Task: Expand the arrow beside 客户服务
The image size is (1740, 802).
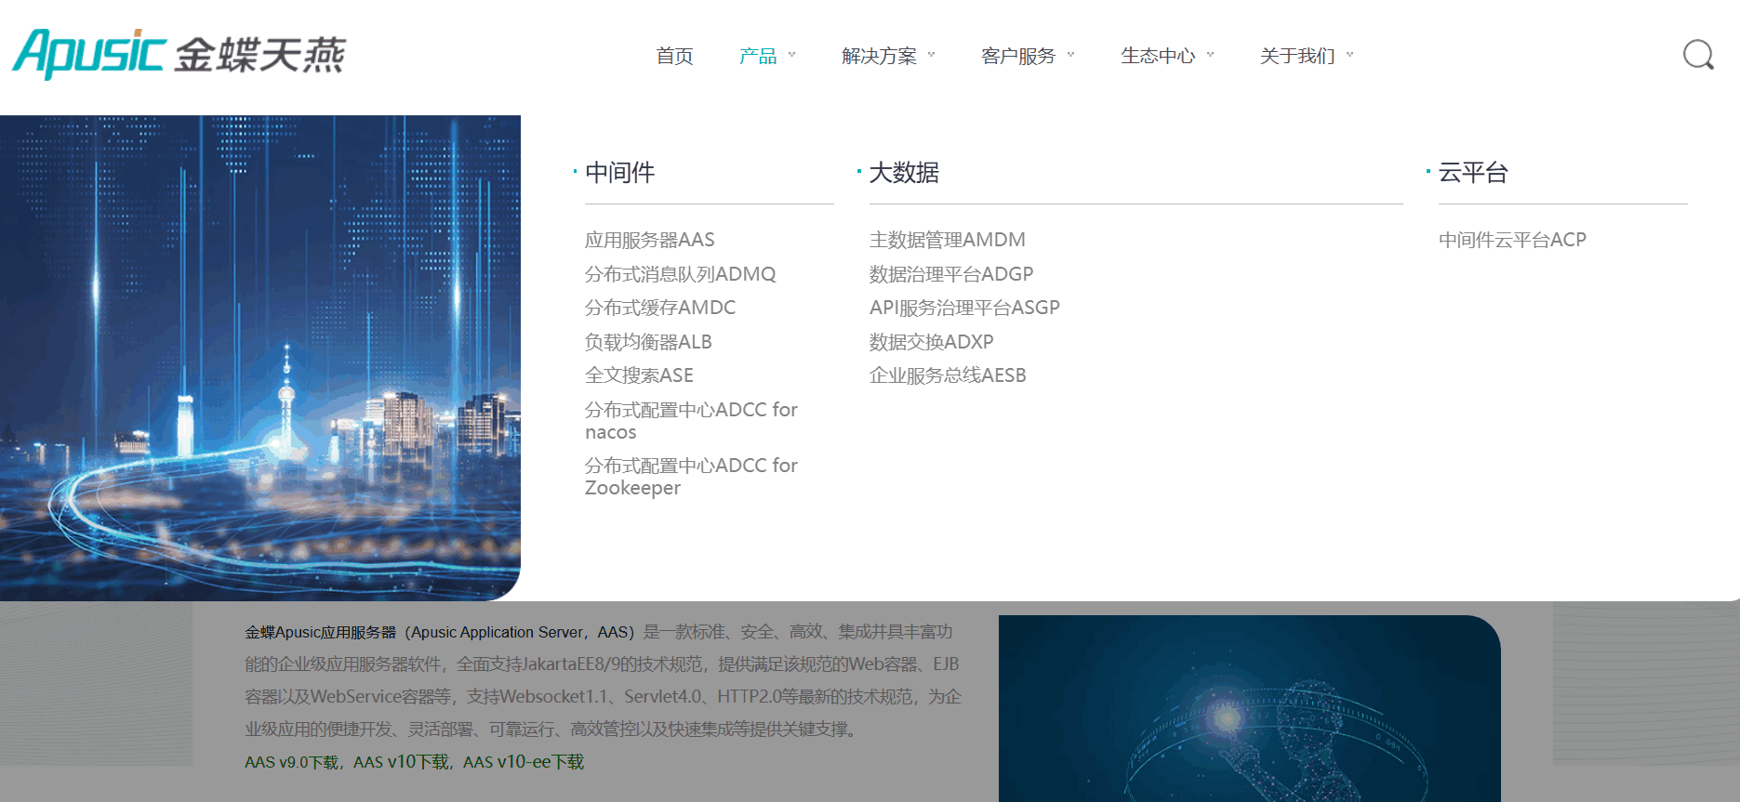Action: tap(1071, 55)
